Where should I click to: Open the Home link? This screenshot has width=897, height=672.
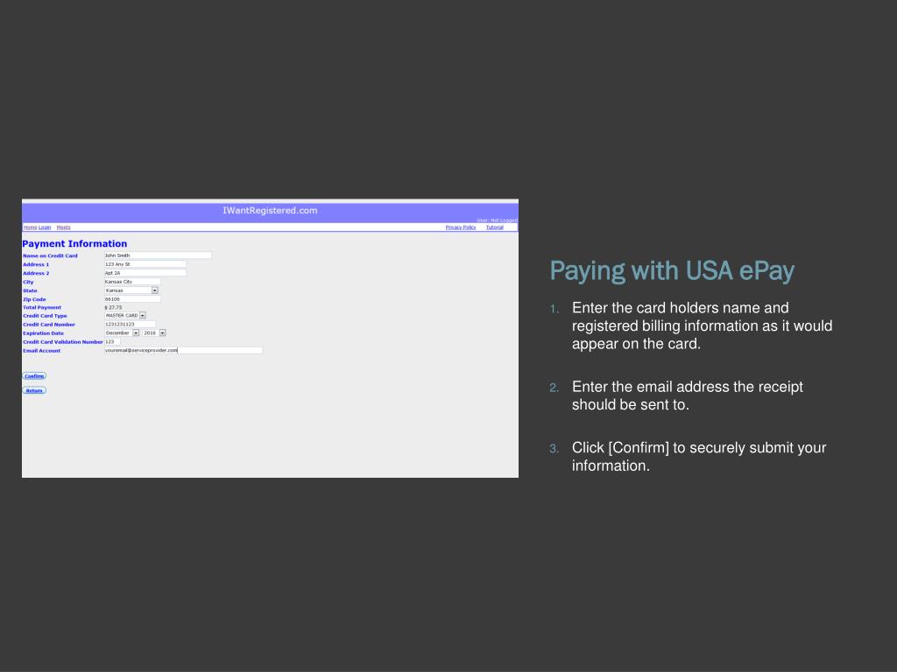point(31,227)
